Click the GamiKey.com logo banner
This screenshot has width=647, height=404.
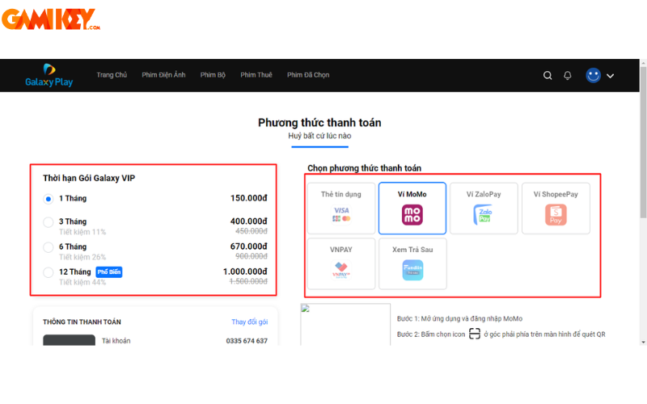click(52, 19)
